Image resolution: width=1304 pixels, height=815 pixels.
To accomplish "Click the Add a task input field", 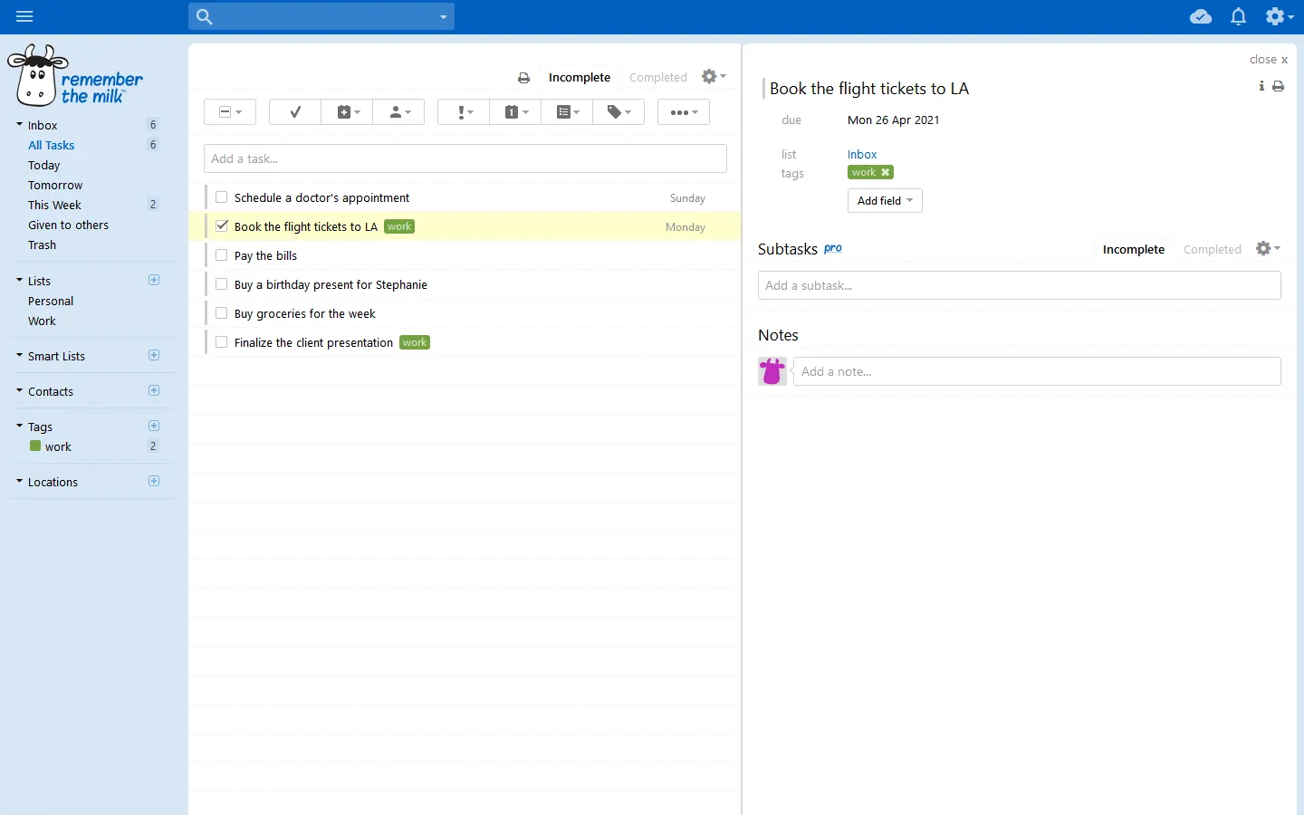I will pyautogui.click(x=465, y=158).
